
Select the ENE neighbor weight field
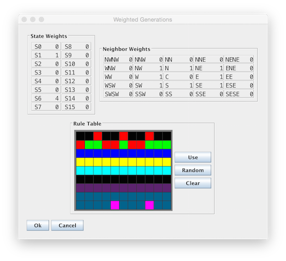click(x=239, y=68)
